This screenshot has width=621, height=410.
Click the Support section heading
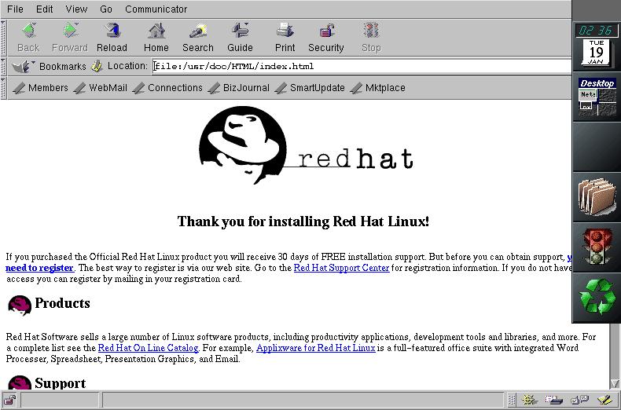point(61,383)
